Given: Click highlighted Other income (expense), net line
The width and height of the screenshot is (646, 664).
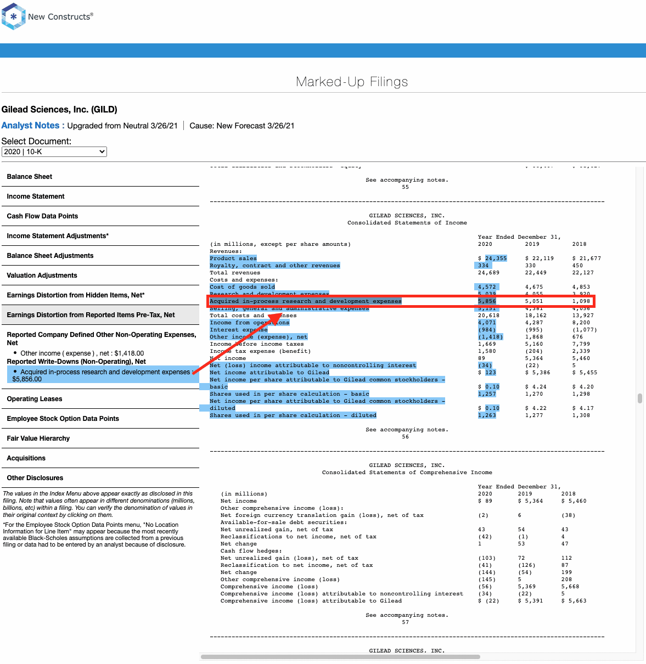Looking at the screenshot, I should point(259,337).
